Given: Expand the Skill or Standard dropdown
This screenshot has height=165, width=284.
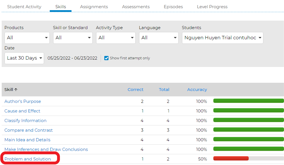Looking at the screenshot, I should click(73, 38).
